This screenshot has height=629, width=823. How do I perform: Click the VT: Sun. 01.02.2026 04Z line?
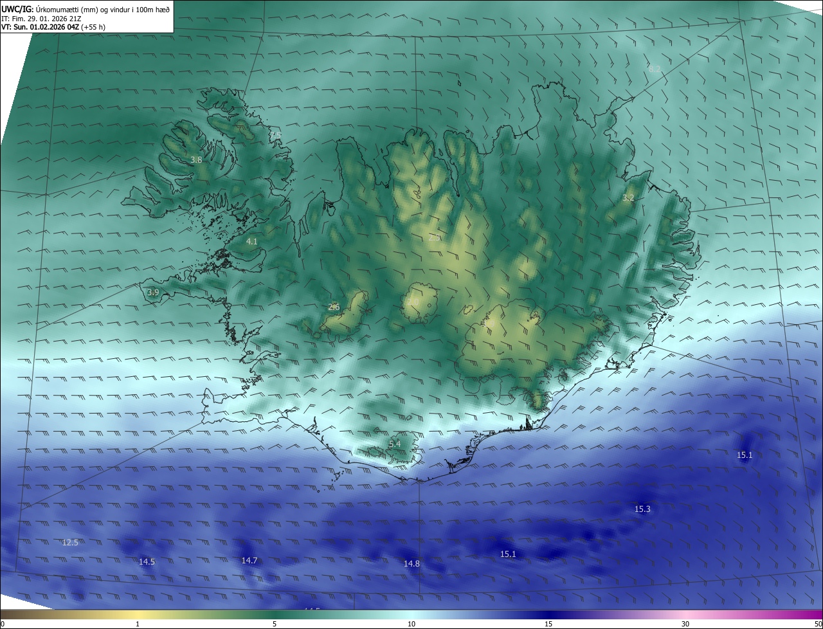[x=53, y=27]
